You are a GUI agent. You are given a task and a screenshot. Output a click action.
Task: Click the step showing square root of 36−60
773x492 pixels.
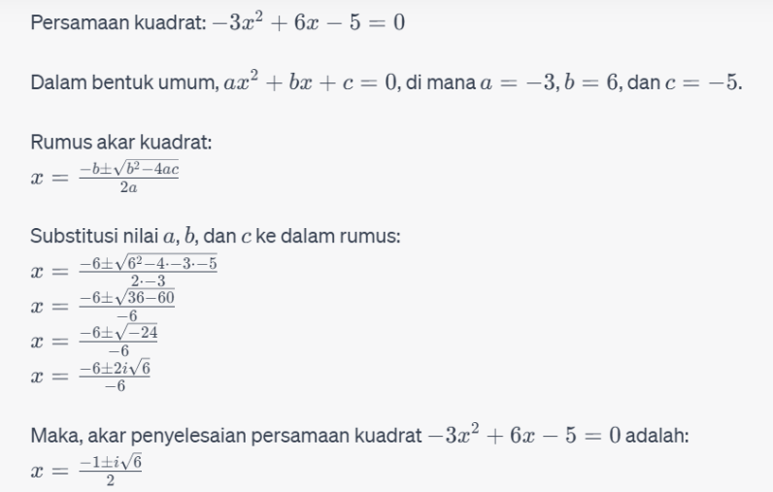(x=103, y=306)
